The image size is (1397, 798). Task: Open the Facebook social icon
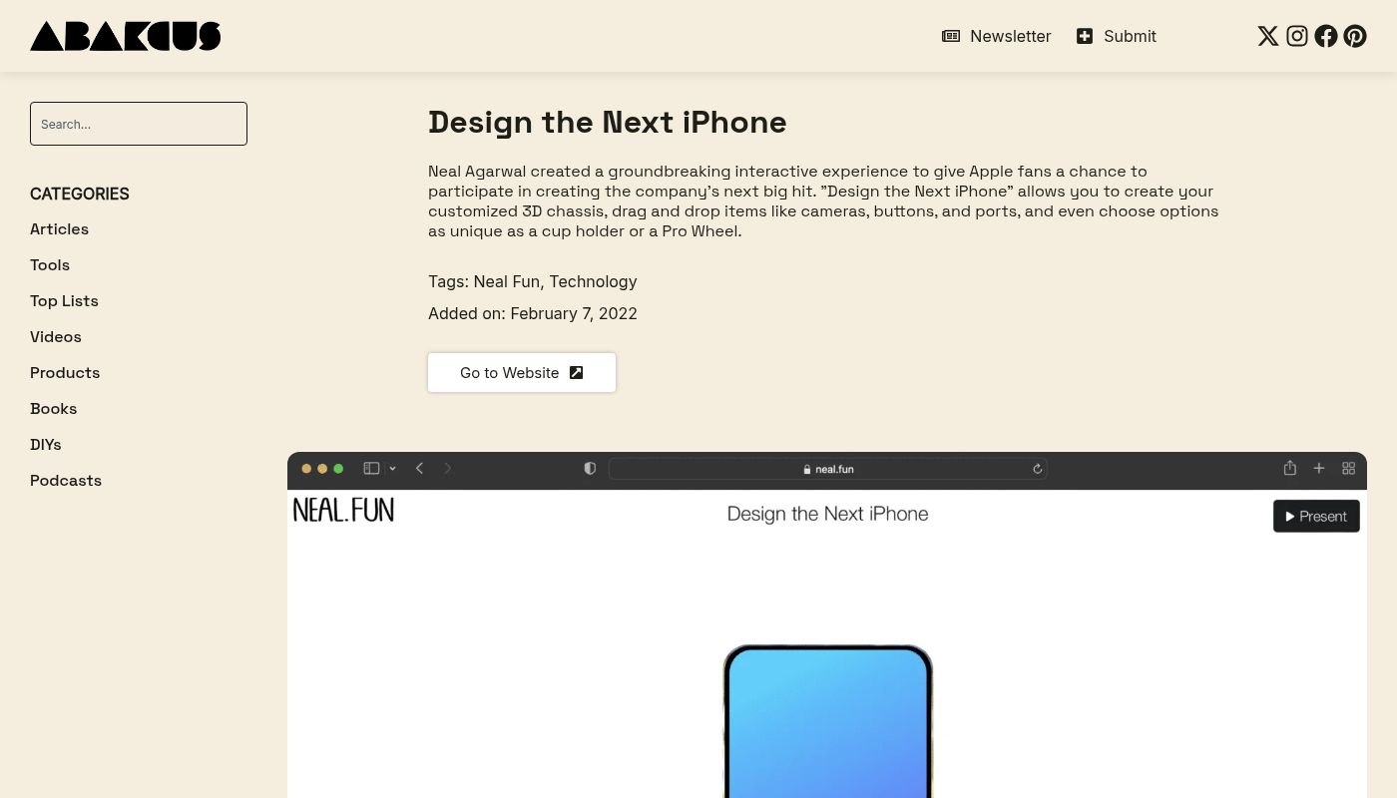pyautogui.click(x=1325, y=36)
